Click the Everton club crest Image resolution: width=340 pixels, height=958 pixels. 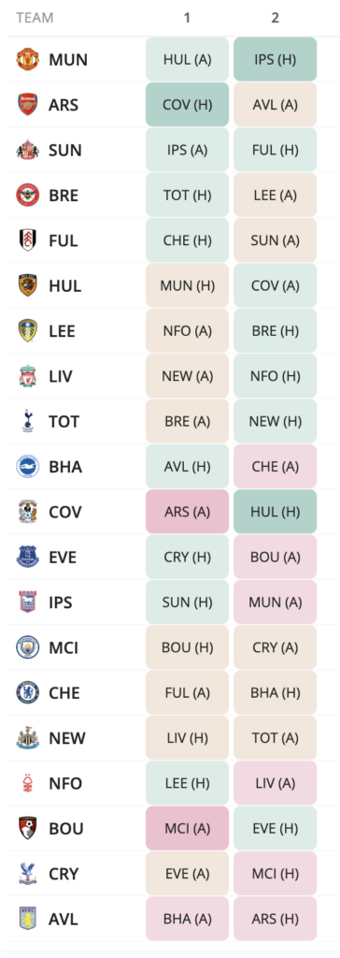27,557
